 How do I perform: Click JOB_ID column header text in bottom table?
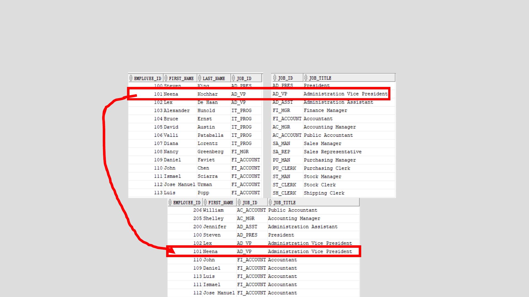(250, 203)
